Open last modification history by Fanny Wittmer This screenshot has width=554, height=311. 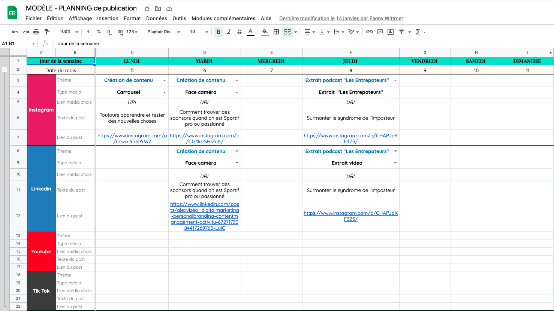click(341, 18)
